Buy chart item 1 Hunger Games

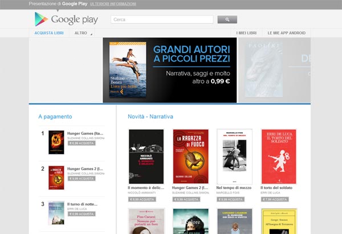pyautogui.click(x=82, y=143)
